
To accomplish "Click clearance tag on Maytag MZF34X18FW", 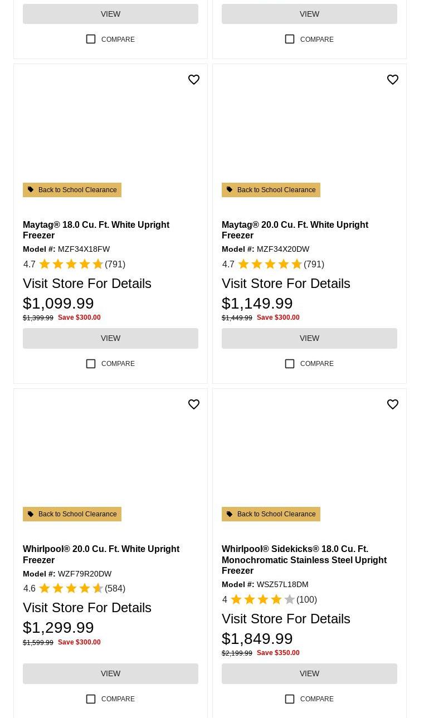I will pos(72,190).
